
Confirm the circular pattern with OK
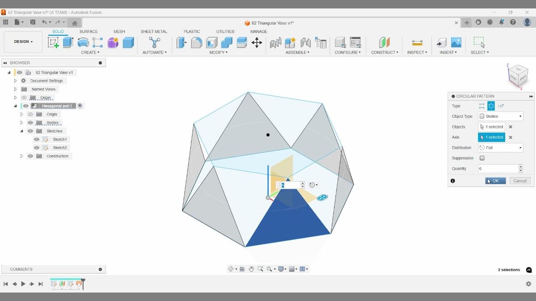tap(495, 181)
